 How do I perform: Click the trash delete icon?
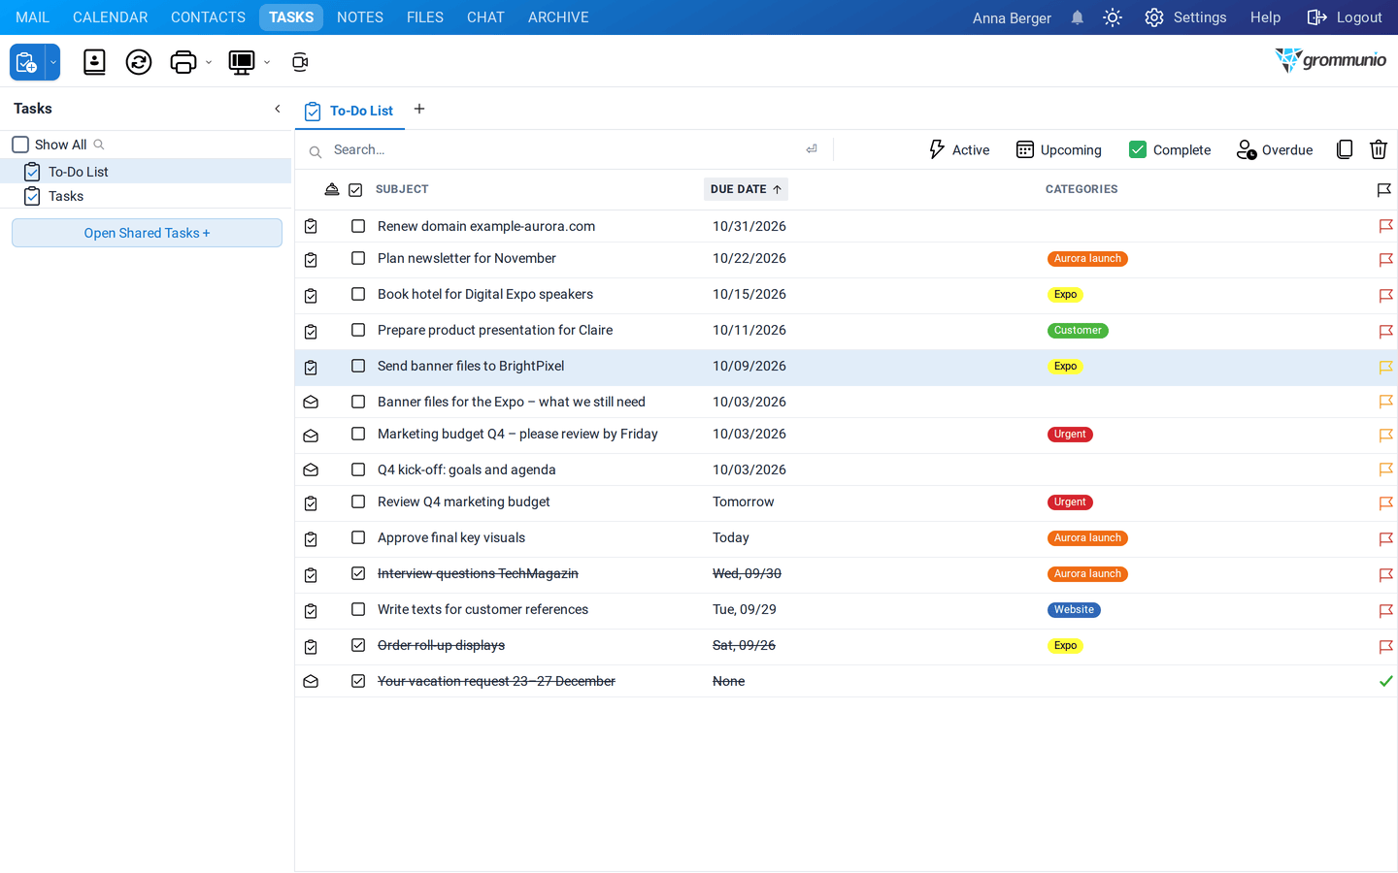1379,149
